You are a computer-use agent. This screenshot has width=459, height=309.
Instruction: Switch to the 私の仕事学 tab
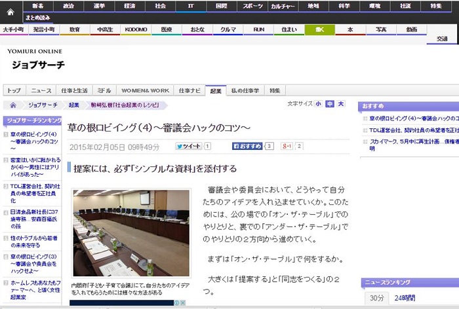pos(245,90)
